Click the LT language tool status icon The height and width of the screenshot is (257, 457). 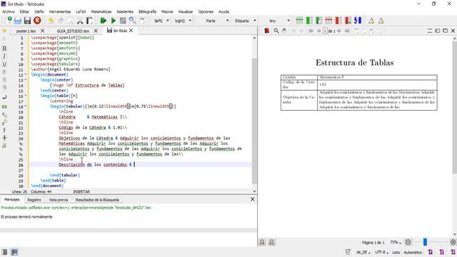click(x=348, y=251)
